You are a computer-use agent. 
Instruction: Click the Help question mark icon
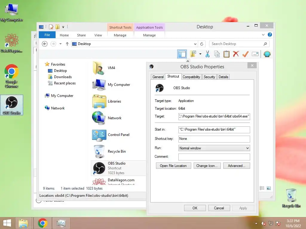(270, 35)
